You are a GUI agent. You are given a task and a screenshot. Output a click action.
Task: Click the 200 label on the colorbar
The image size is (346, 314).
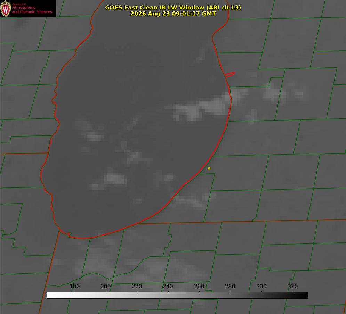106,286
